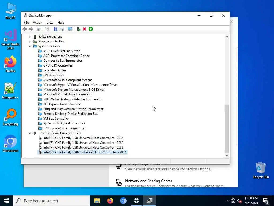Select Visual Studio 2017 desktop shortcut
Screen dimensions: 274x206
coord(10,40)
